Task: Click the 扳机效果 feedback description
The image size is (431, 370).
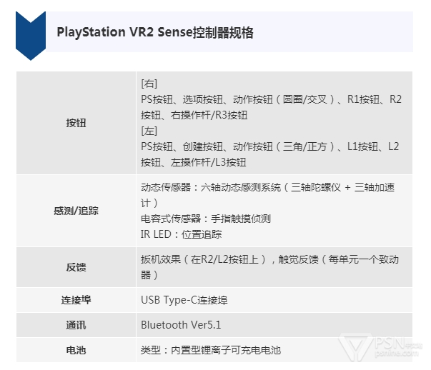Action: (269, 267)
